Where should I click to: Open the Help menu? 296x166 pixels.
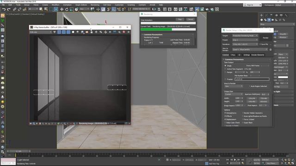(160, 5)
